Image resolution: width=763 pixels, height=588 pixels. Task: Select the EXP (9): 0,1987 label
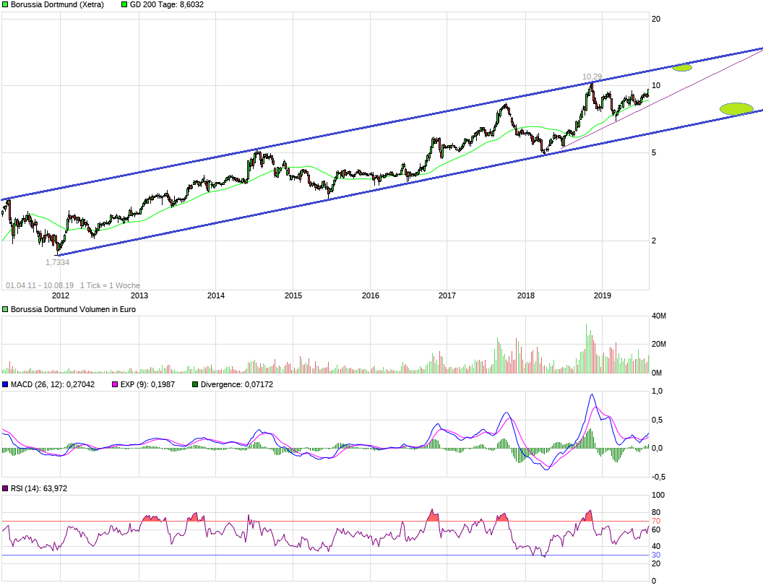pos(147,385)
